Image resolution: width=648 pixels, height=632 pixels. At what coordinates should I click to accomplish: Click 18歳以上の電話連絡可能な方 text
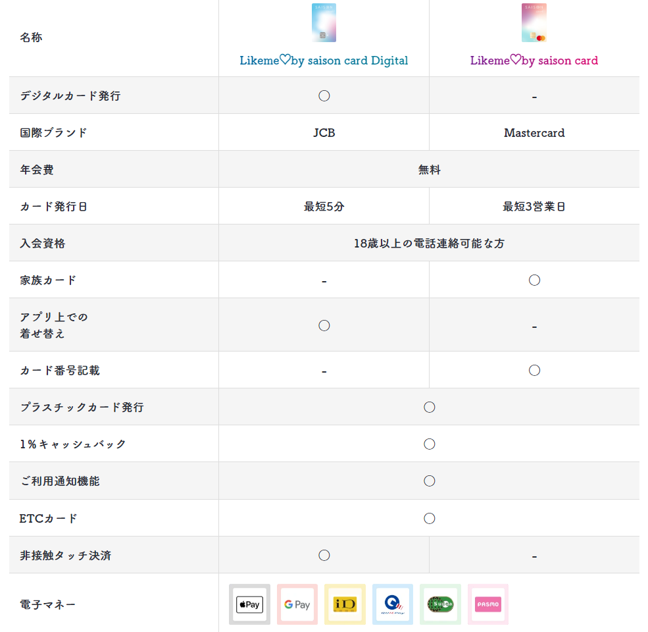click(x=430, y=243)
